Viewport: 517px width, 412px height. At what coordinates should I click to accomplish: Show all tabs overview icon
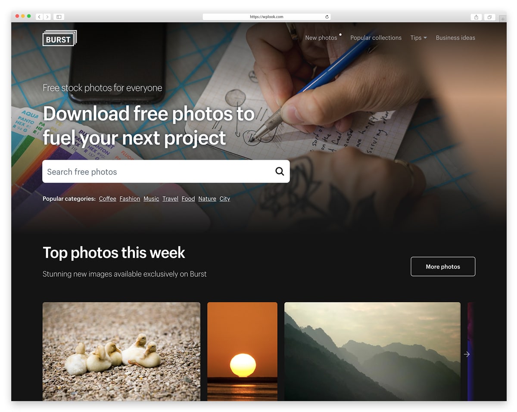point(490,17)
